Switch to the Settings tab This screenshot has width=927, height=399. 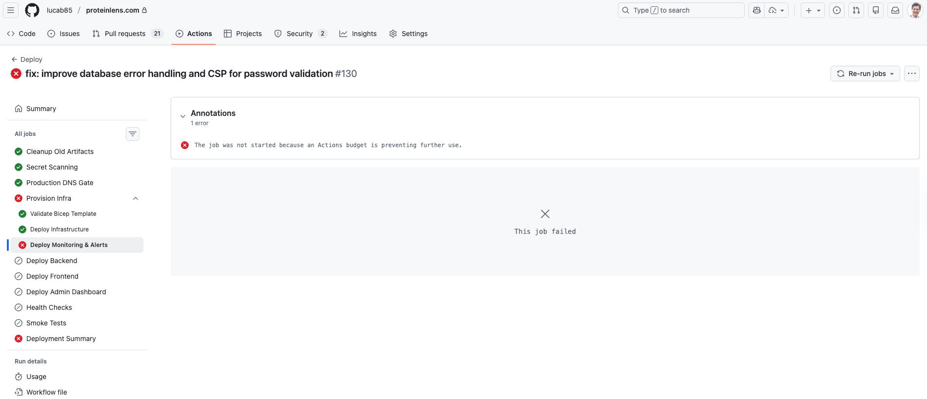pyautogui.click(x=408, y=34)
